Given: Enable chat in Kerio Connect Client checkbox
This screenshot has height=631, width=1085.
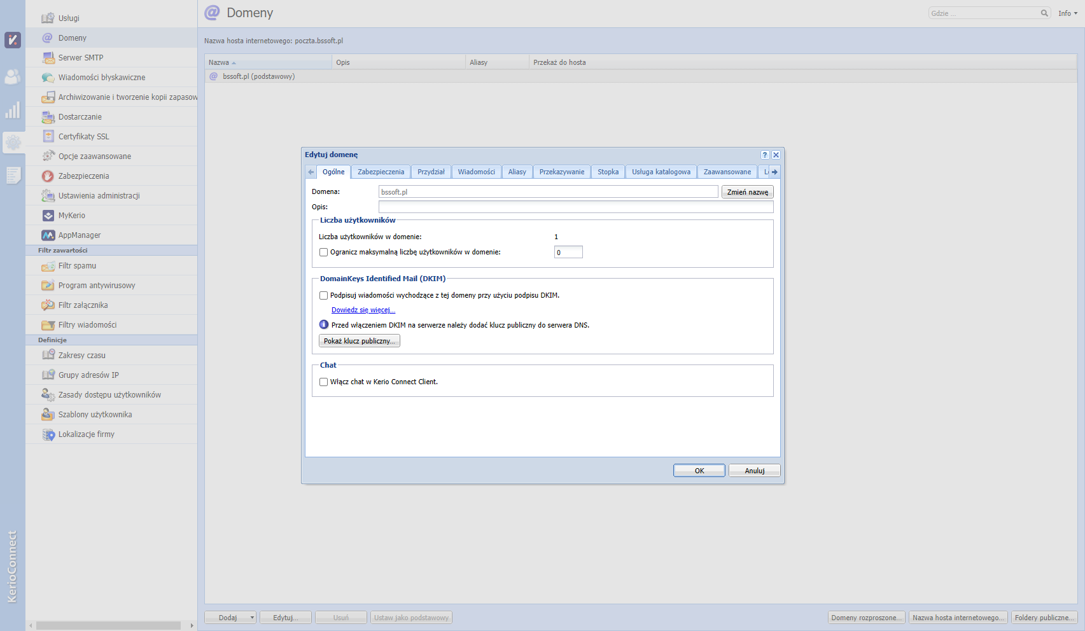Looking at the screenshot, I should coord(323,382).
